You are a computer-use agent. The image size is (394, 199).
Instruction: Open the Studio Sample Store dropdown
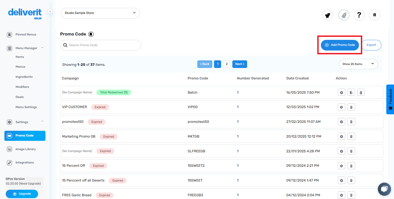pyautogui.click(x=100, y=13)
